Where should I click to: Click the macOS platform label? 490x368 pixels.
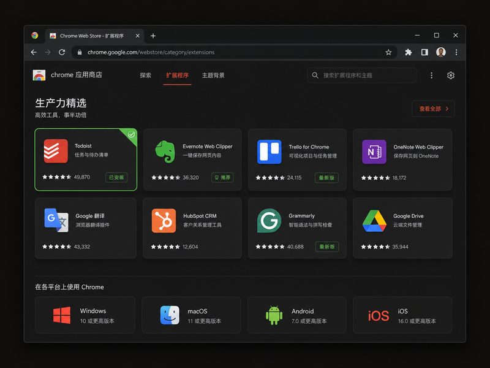click(x=197, y=312)
